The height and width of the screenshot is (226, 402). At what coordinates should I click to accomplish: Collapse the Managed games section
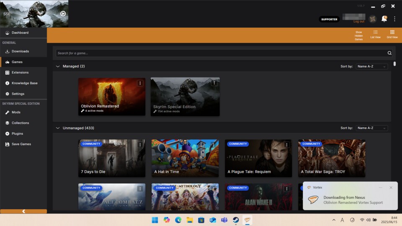(x=58, y=66)
